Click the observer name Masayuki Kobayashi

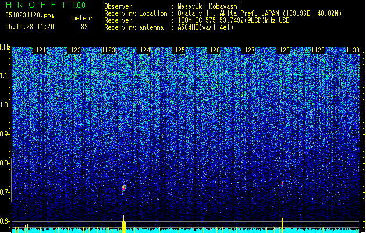(209, 6)
